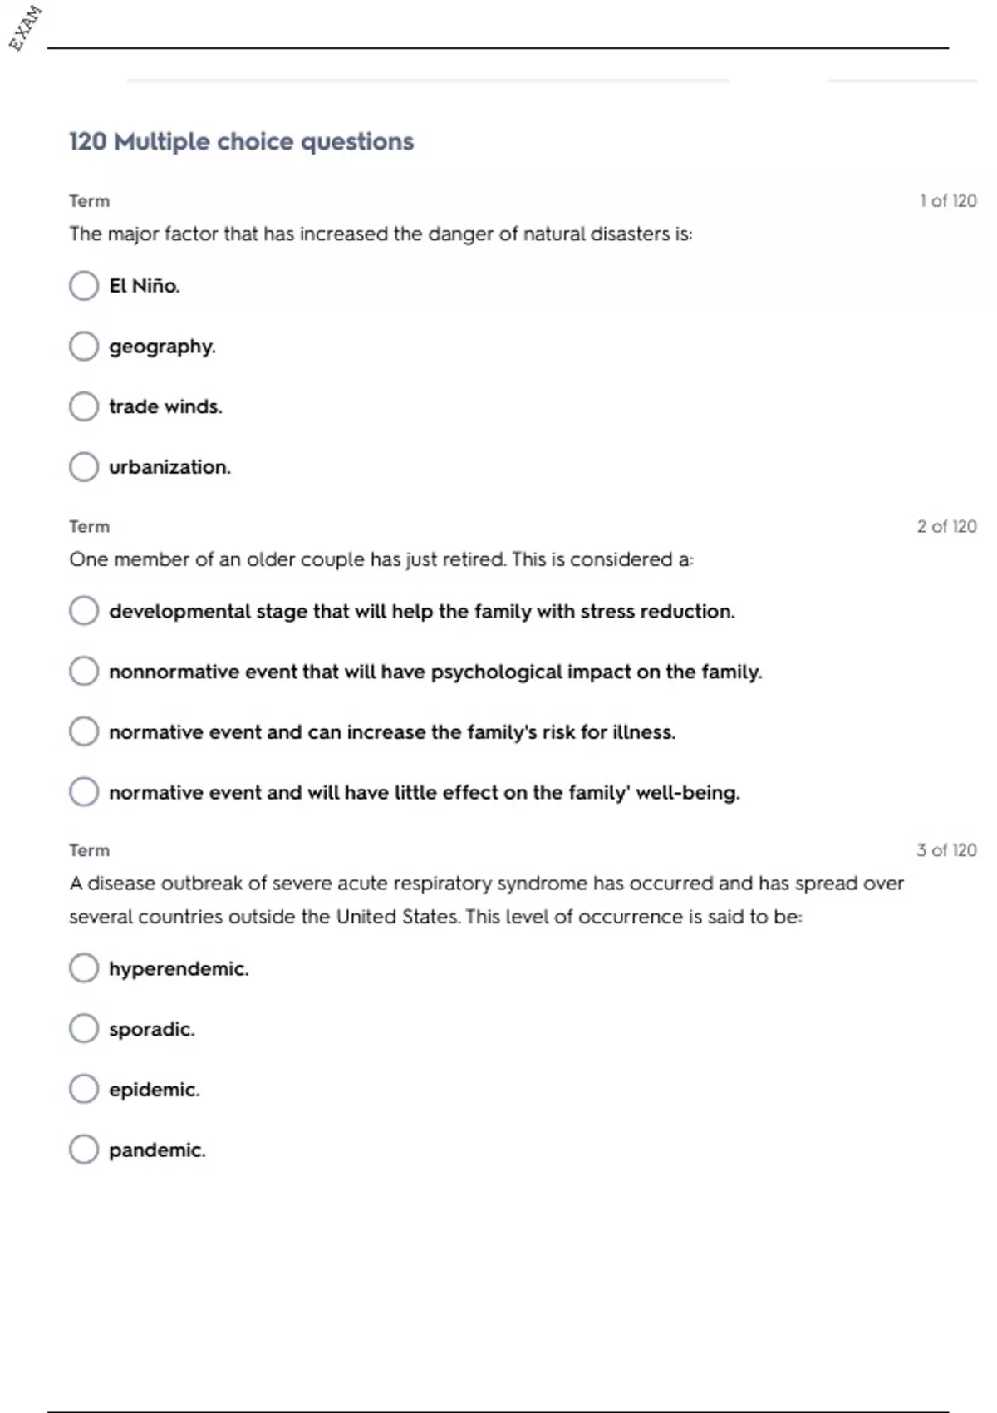Screen dimensions: 997x1413
Task: Click the '3 of 120' question counter
Action: [x=946, y=850]
